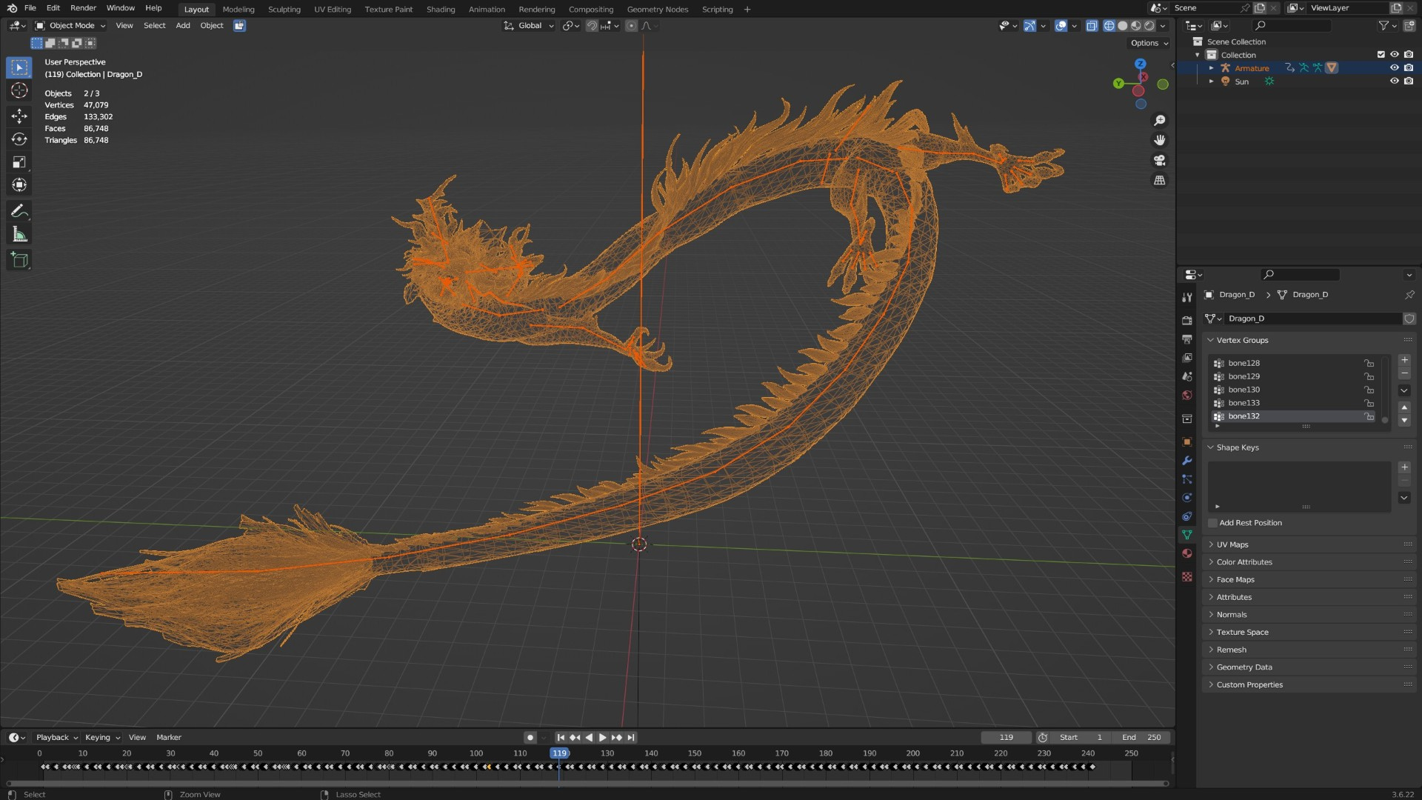
Task: Switch to the Sculpting workspace tab
Action: [x=284, y=9]
